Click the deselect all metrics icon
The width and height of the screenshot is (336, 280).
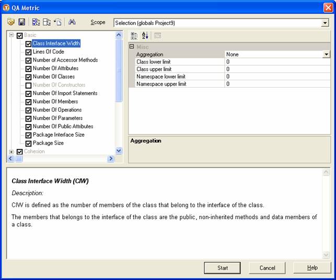(46, 22)
